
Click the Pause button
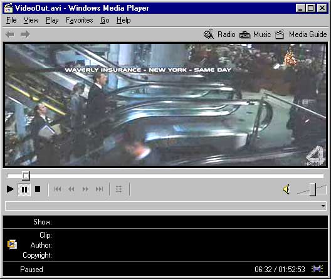point(24,189)
